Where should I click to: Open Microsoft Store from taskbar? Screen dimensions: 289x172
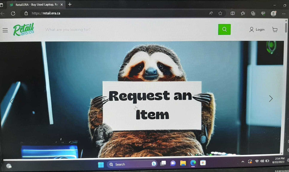203,163
